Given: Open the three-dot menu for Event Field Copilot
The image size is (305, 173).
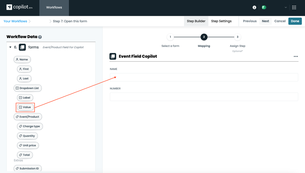Looking at the screenshot, I should point(296,57).
